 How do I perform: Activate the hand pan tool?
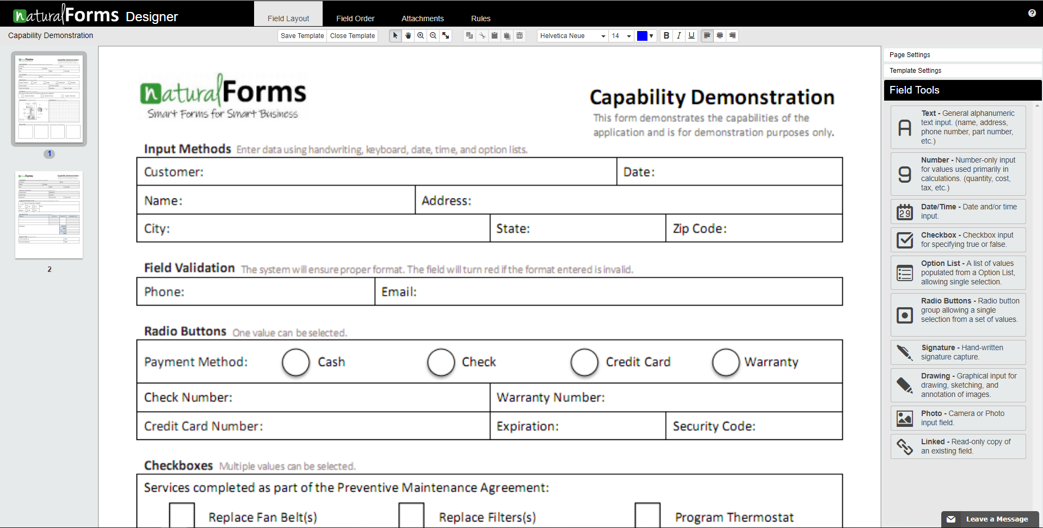408,35
